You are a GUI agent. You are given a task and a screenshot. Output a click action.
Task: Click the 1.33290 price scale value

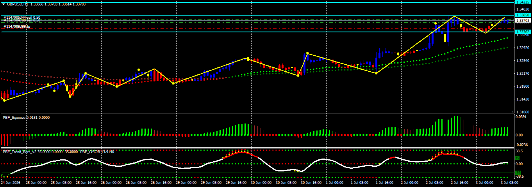pyautogui.click(x=522, y=35)
